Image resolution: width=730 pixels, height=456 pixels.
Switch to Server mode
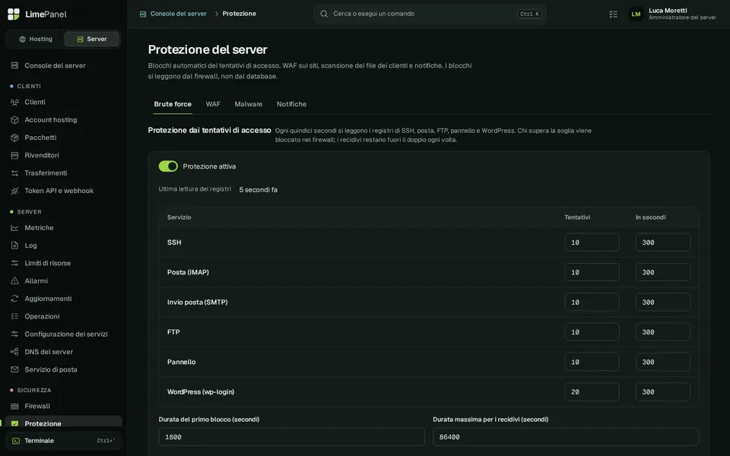[92, 39]
